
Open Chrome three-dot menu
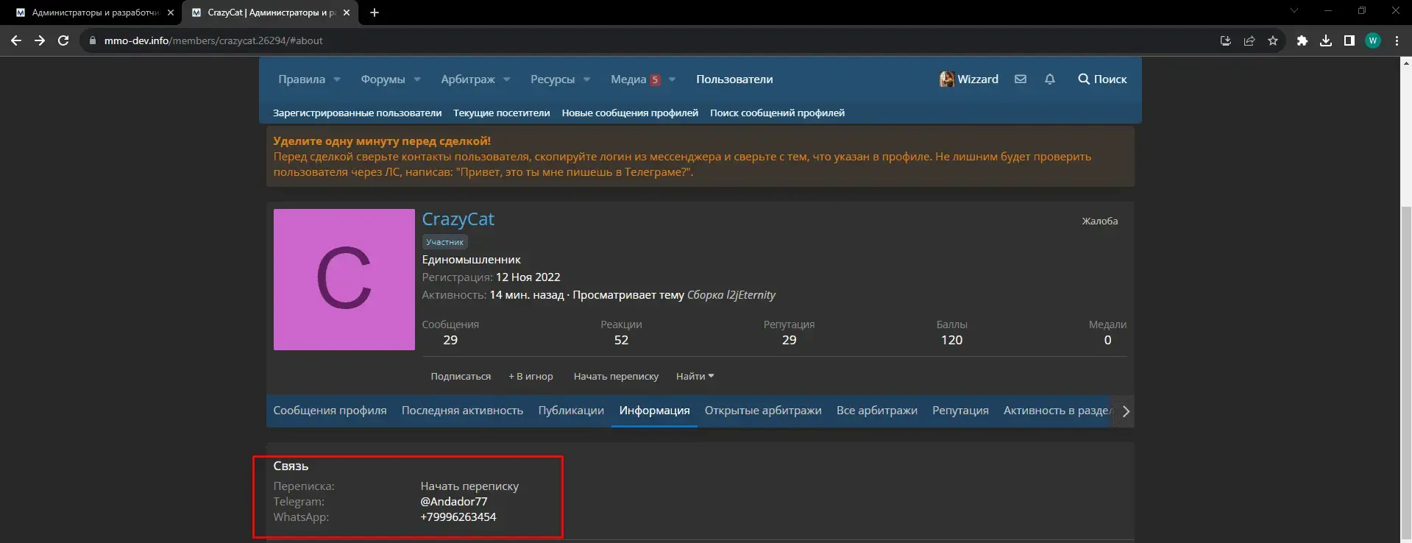point(1397,40)
